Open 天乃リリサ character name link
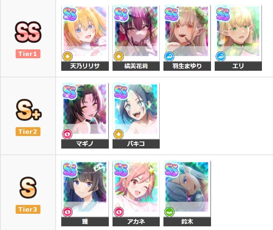The height and width of the screenshot is (230, 273). click(x=85, y=66)
